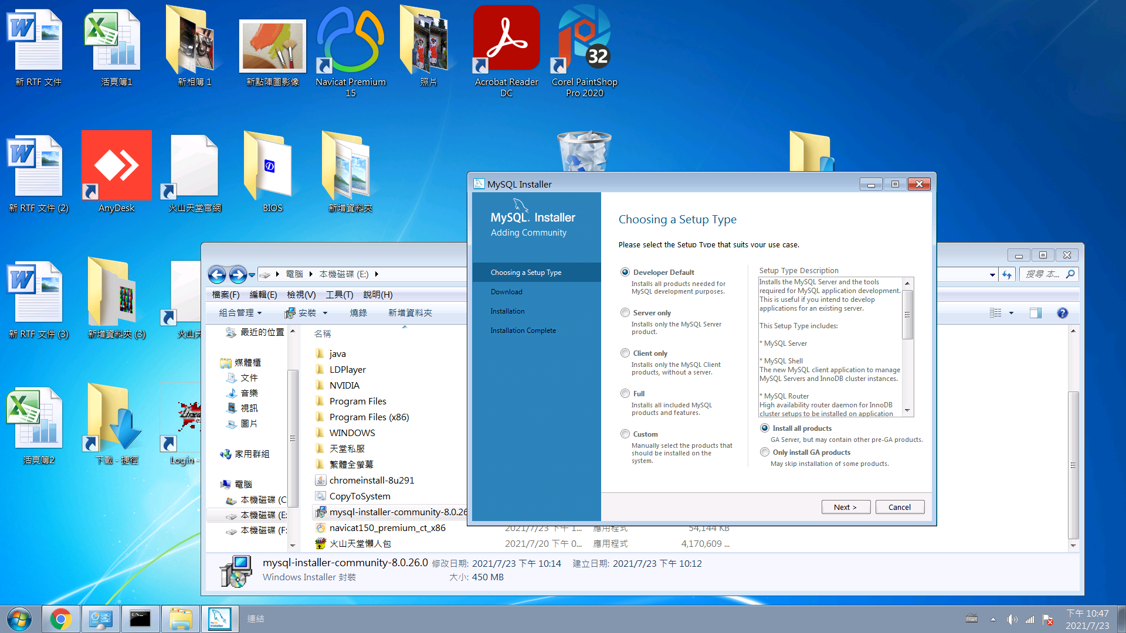Open 編輯(E) menu in Explorer
This screenshot has width=1126, height=633.
click(263, 295)
